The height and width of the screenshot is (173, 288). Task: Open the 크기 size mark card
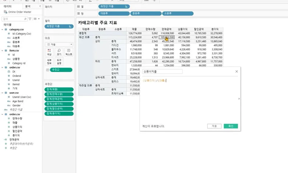(59, 52)
